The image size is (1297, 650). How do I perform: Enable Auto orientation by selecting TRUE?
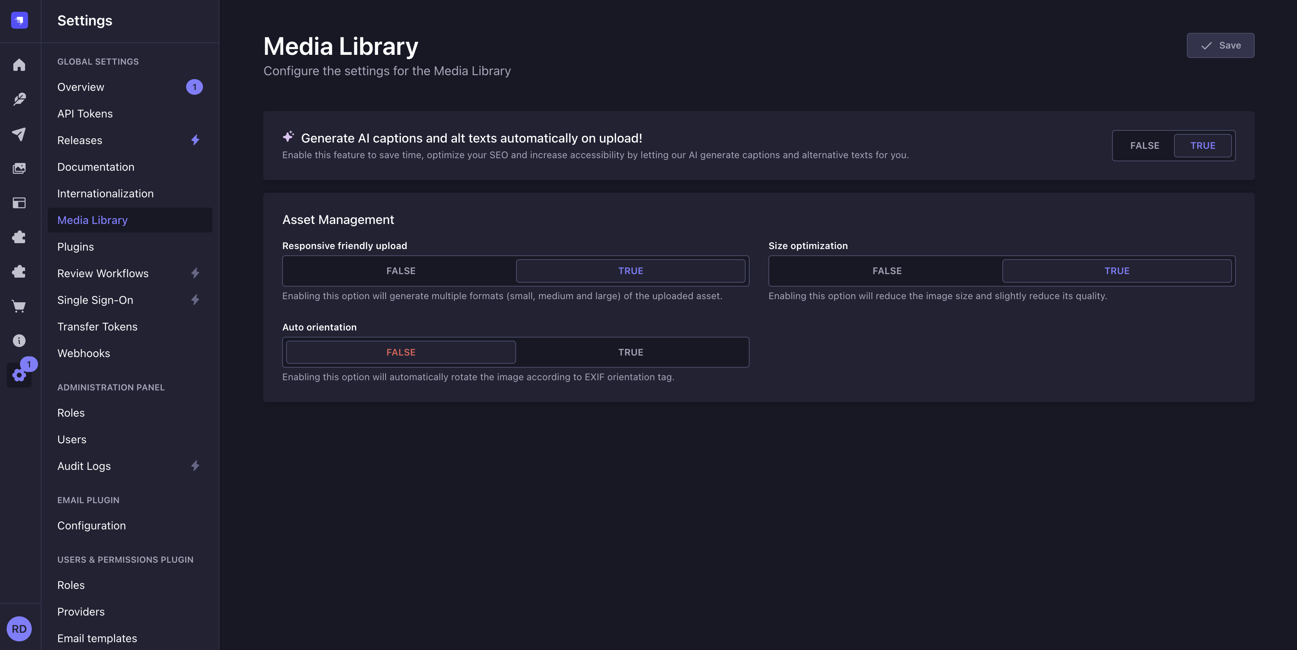click(x=631, y=352)
